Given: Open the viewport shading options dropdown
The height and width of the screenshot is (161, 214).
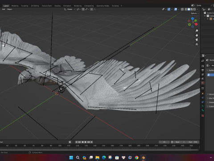Looking at the screenshot, I should pos(198,9).
